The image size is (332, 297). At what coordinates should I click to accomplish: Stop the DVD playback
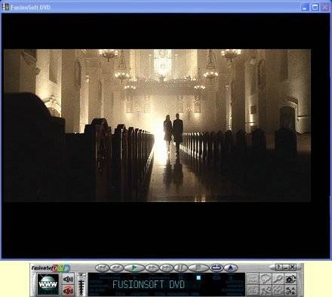click(x=198, y=268)
